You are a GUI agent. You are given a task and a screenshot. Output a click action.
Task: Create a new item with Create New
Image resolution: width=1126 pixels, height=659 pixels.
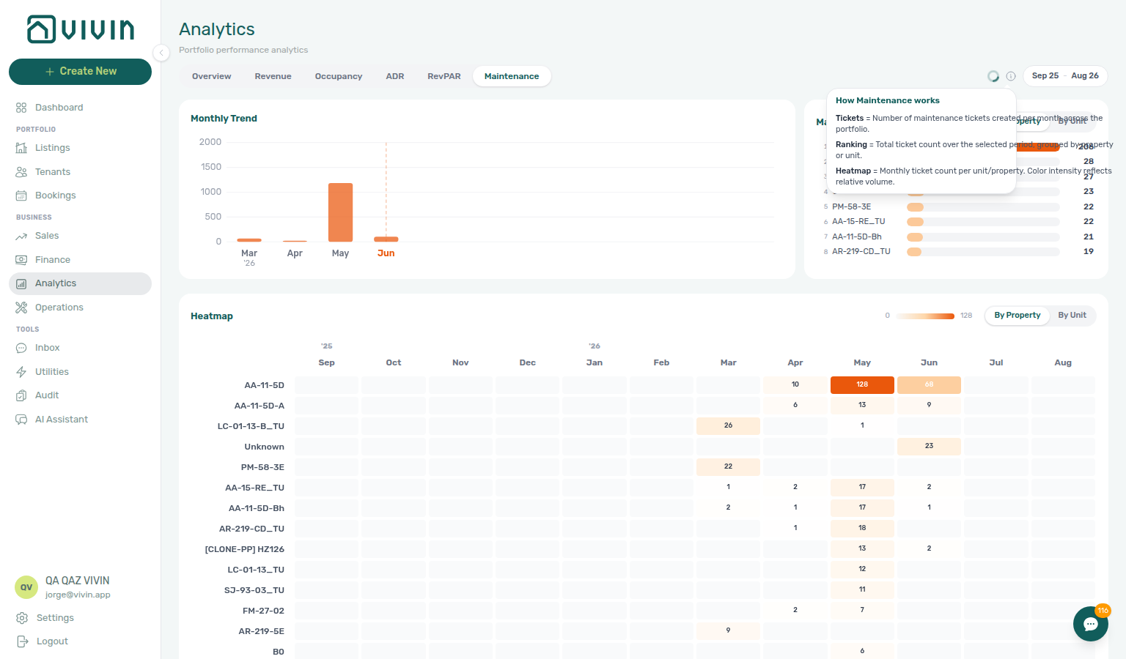point(80,72)
